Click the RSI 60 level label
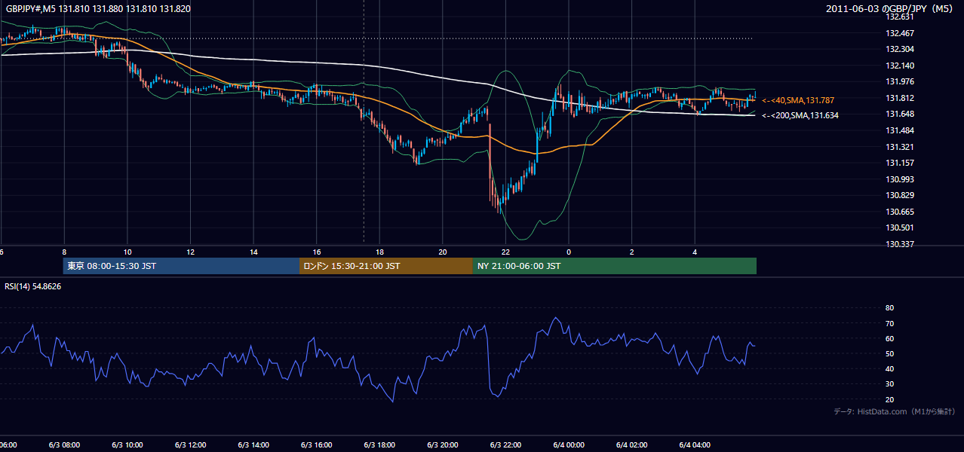Image resolution: width=964 pixels, height=452 pixels. [x=889, y=338]
